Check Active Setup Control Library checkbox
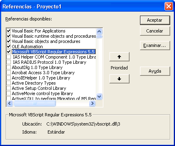 point(9,88)
